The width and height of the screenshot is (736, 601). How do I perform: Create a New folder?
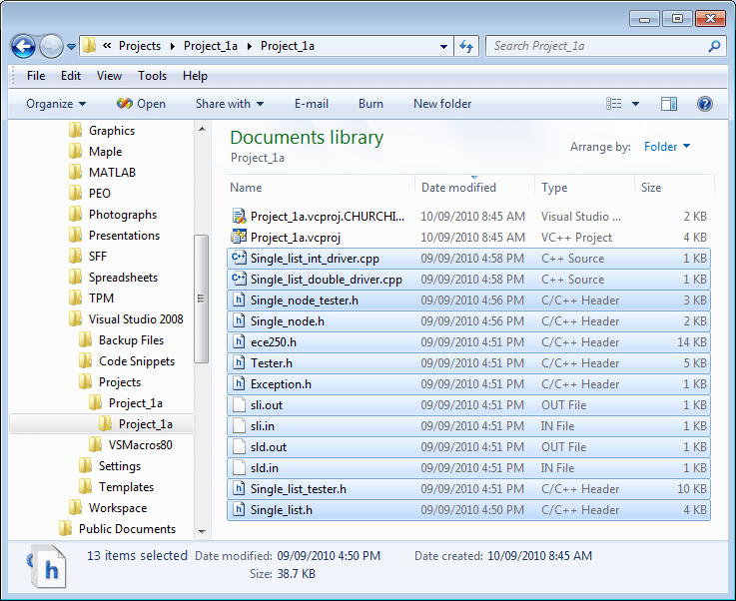click(442, 104)
